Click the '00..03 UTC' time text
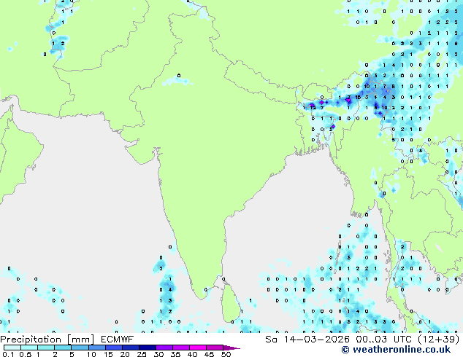The height and width of the screenshot is (357, 463). (x=385, y=340)
